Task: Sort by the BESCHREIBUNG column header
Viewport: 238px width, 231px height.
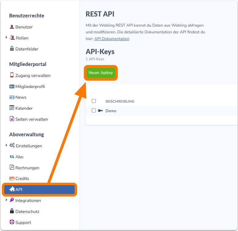Action: (120, 101)
